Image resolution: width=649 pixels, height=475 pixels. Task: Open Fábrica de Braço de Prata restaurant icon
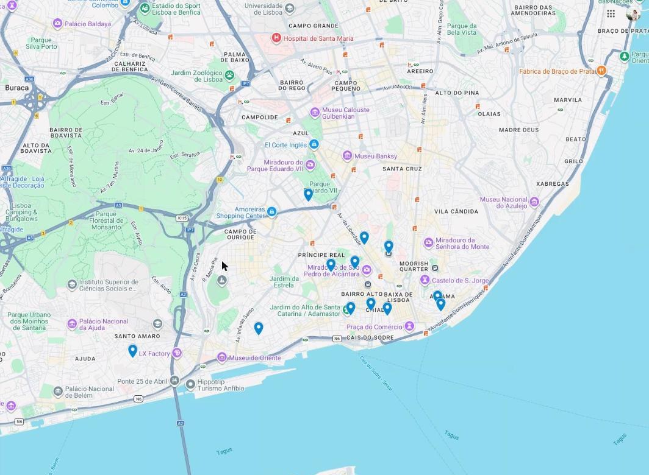(601, 71)
